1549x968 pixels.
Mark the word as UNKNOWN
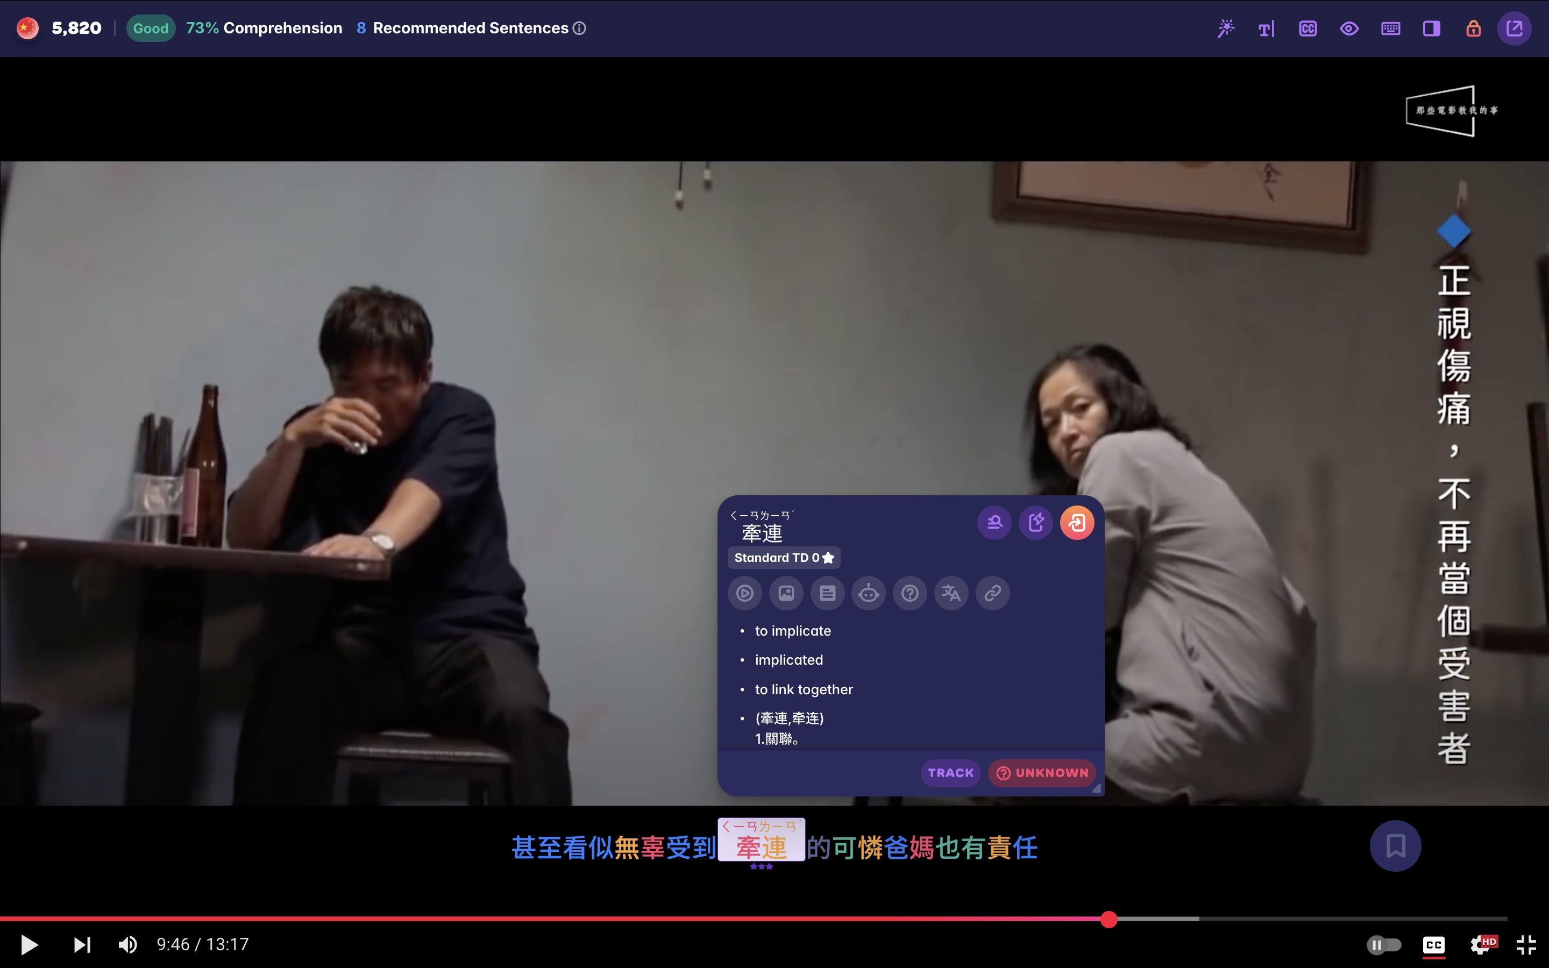tap(1041, 773)
